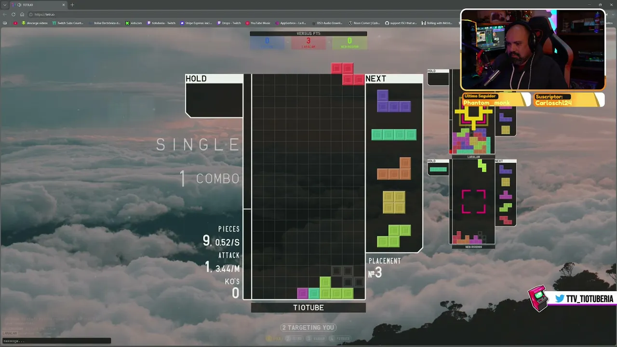Viewport: 617px width, 347px height.
Task: Focus the chat message input field
Action: click(56, 341)
